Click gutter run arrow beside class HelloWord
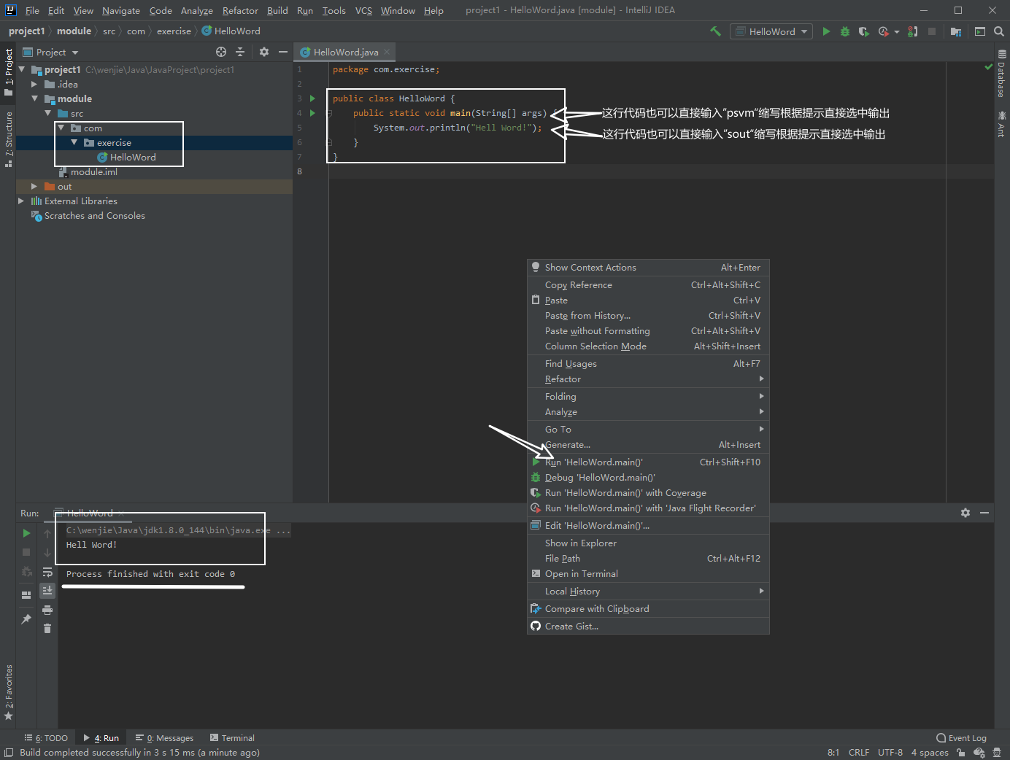 [x=312, y=98]
